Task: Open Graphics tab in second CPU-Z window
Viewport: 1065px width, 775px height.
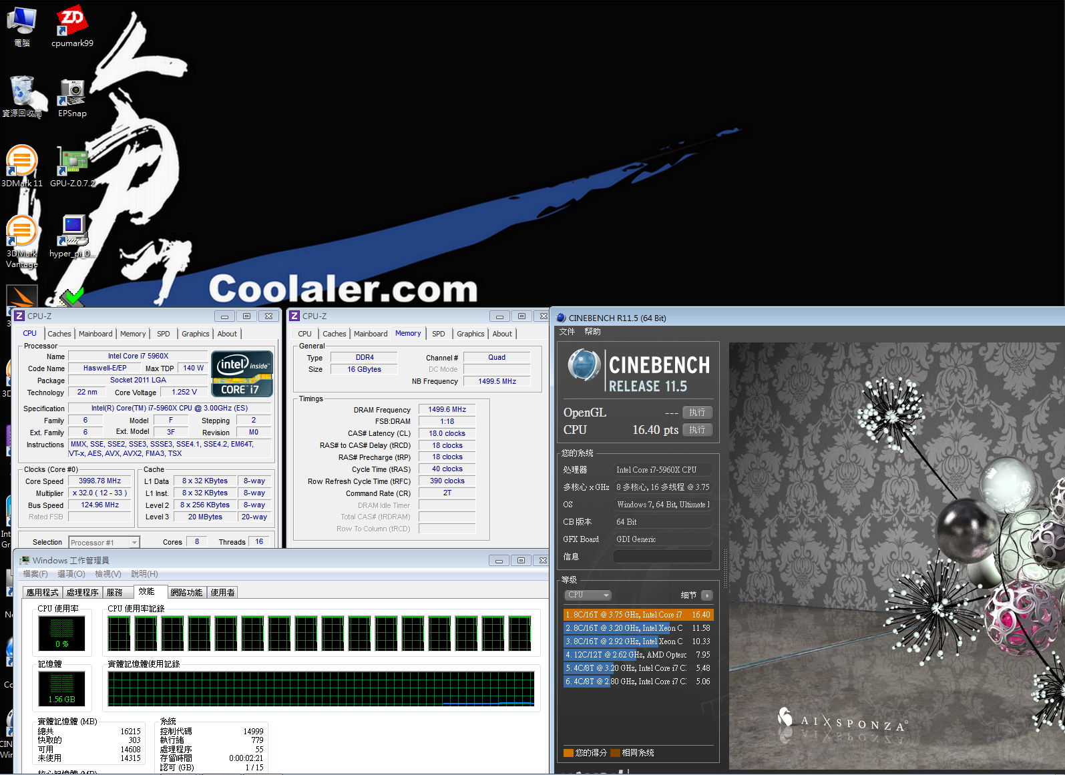Action: click(471, 334)
